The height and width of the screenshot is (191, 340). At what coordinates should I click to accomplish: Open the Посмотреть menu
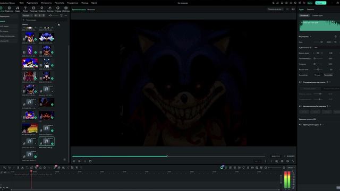pyautogui.click(x=59, y=3)
